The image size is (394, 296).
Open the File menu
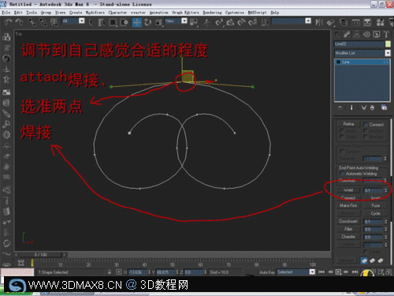pyautogui.click(x=6, y=13)
